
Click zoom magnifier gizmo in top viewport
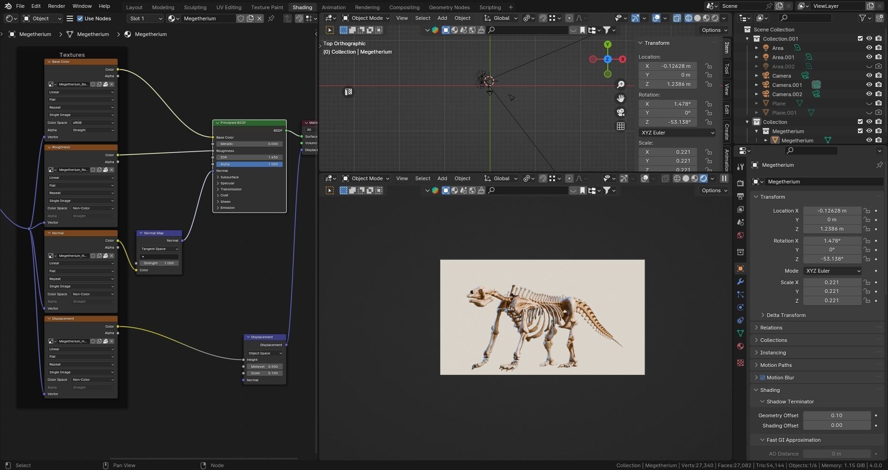tap(621, 85)
